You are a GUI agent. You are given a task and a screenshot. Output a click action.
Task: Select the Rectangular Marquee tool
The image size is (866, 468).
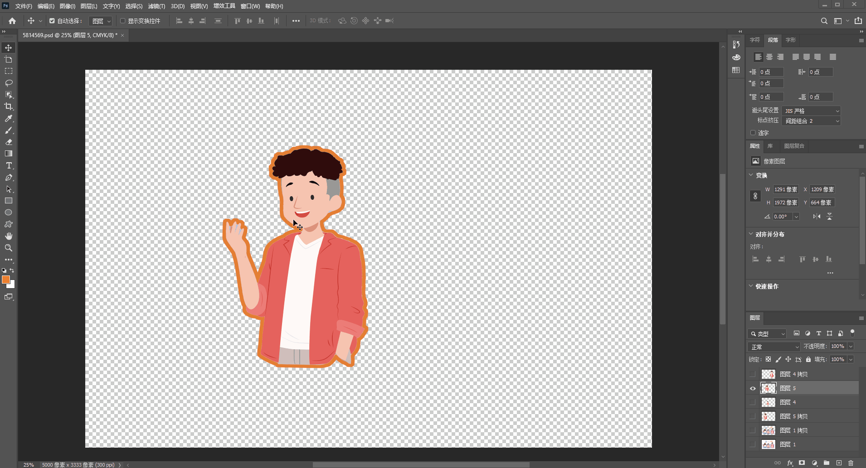tap(9, 71)
